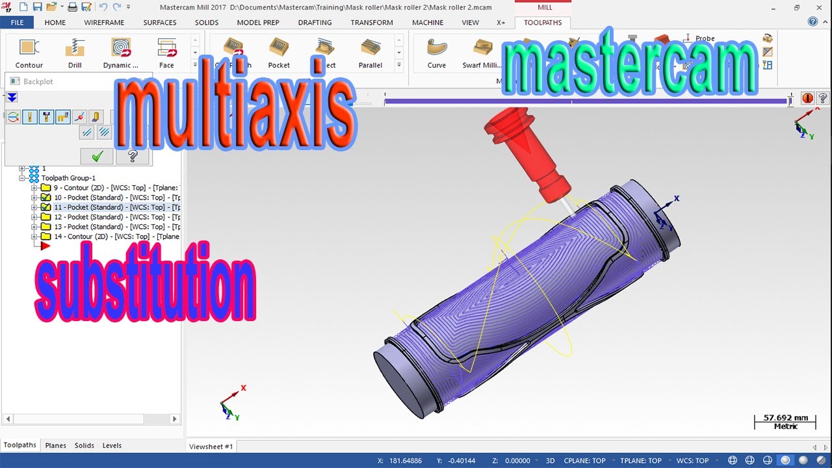Image resolution: width=832 pixels, height=468 pixels.
Task: Switch to the SURFACES ribbon tab
Action: (160, 22)
